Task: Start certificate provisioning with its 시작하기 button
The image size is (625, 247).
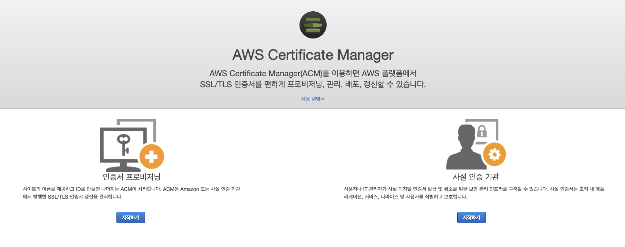Action: 131,217
